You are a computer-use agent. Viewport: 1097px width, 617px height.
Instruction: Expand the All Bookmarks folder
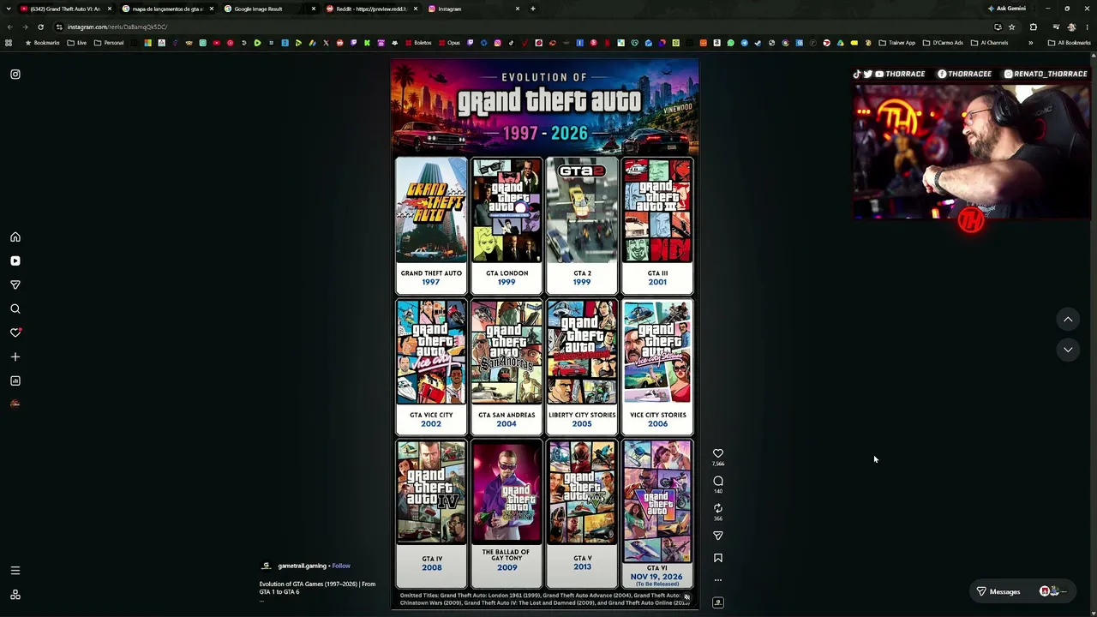(x=1069, y=43)
